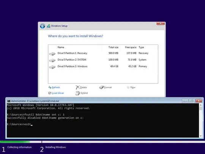Screen dimensions: 205x154
Task: Select Drive 0 Partition 2: SYSTEM
Action: (x=103, y=60)
